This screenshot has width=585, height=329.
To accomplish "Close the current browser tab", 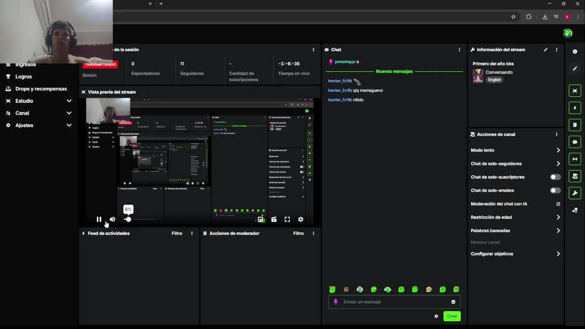I will click(x=150, y=4).
